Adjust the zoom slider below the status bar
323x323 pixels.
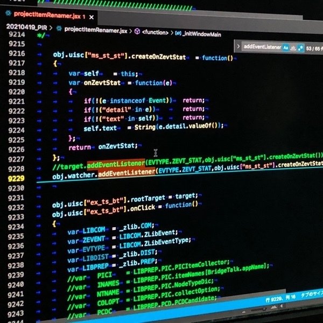click(259, 310)
